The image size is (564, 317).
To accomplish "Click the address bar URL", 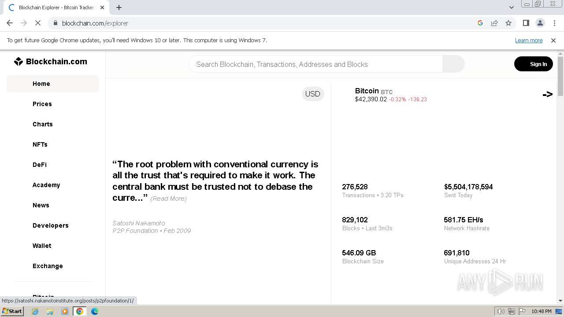I will 95,23.
